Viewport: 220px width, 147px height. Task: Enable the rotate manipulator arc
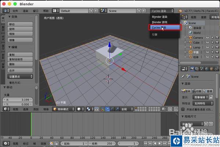click(112, 109)
